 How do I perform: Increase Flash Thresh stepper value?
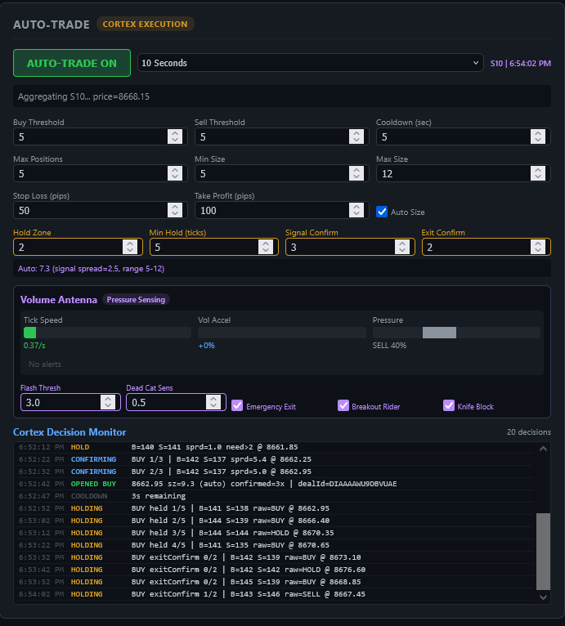tap(107, 398)
